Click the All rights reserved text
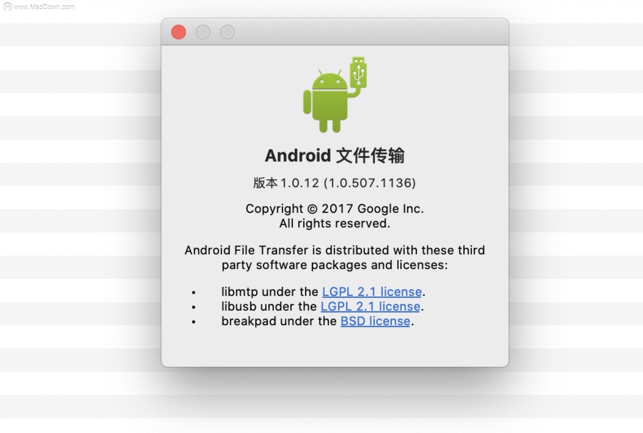Viewport: 643px width, 433px height. pos(335,223)
